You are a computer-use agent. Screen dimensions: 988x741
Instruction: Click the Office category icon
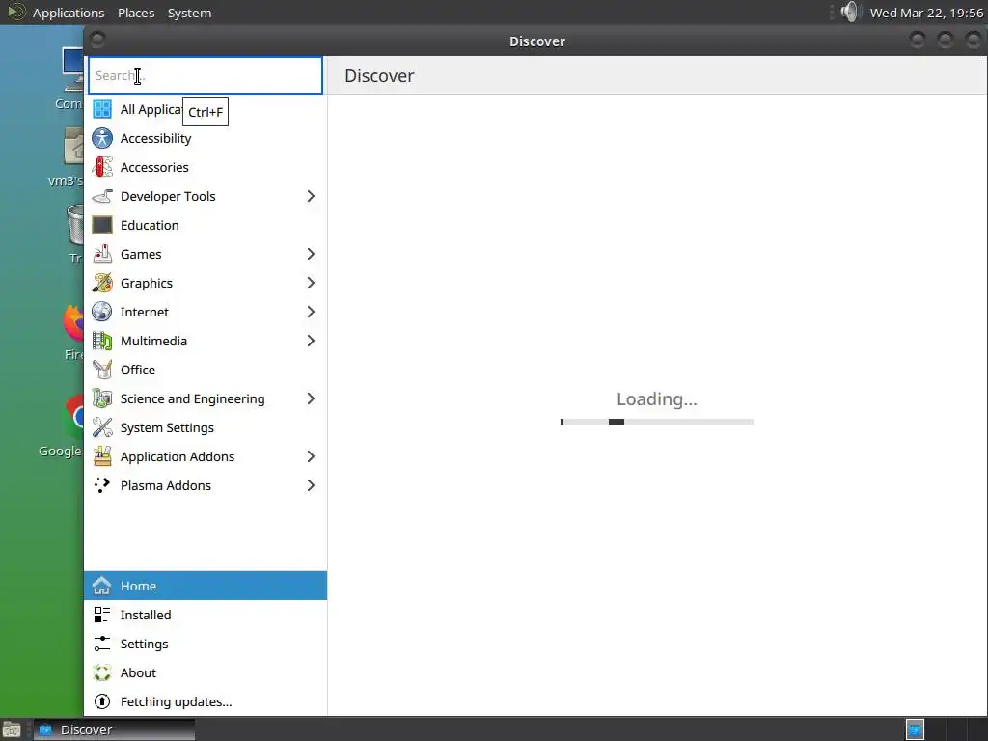[102, 370]
